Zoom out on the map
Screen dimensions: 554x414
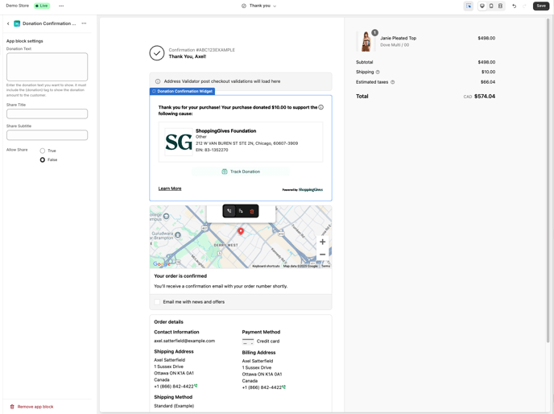click(x=322, y=255)
